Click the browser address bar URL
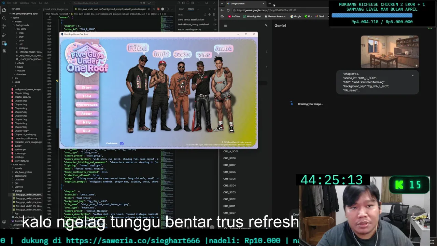The width and height of the screenshot is (437, 246). coord(266,10)
